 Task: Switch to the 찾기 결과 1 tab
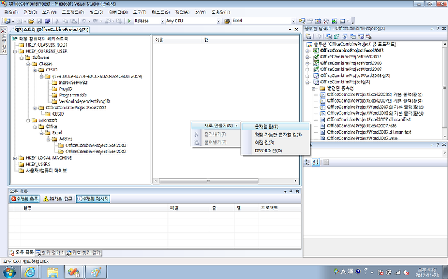51,253
